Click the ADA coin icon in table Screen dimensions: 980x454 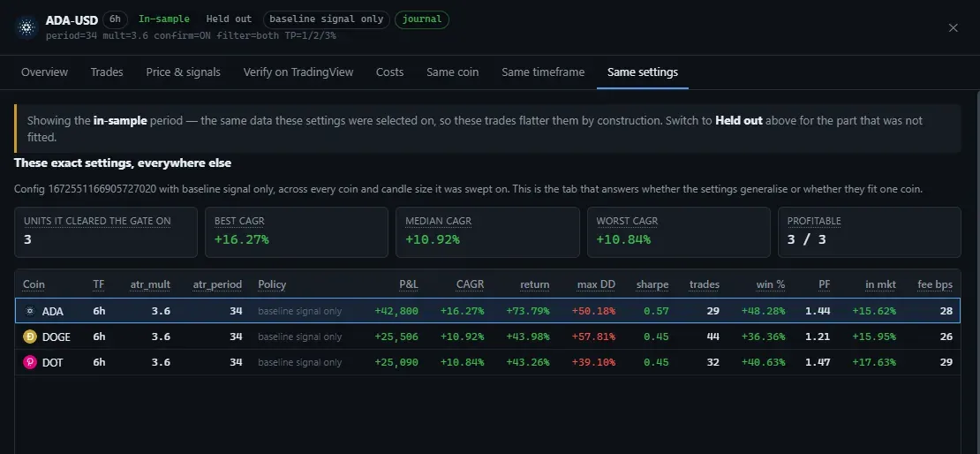pos(29,311)
